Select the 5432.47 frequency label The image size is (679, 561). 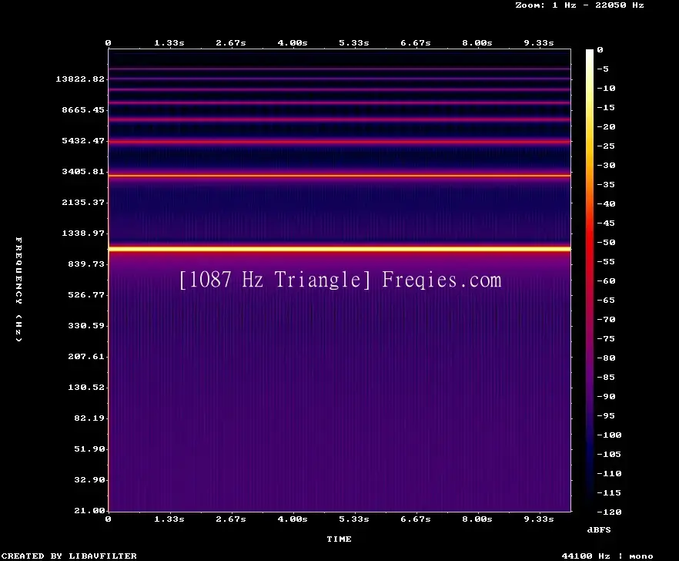[83, 140]
